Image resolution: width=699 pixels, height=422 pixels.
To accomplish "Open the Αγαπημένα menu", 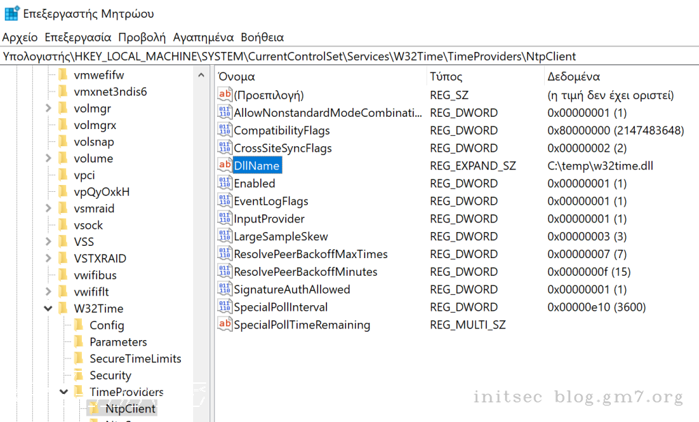I will pos(203,38).
